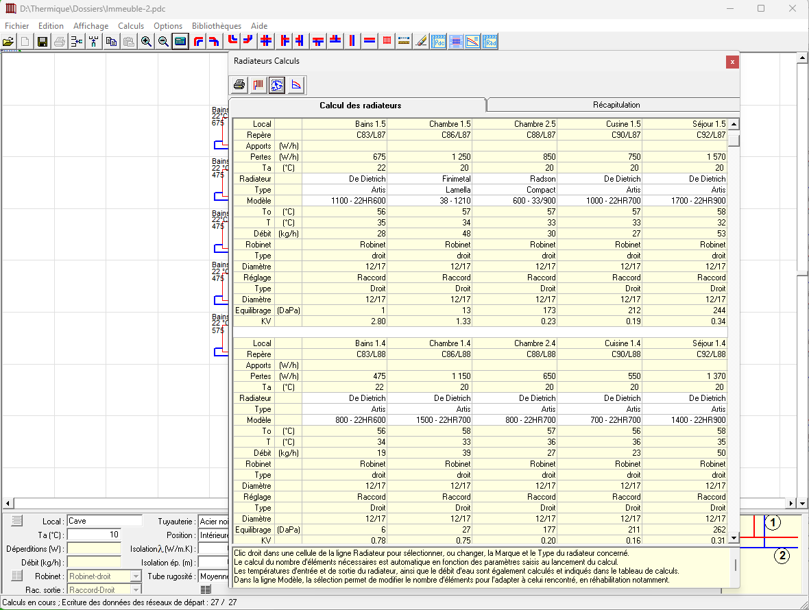809x610 pixels.
Task: Open the Bibliothèques menu
Action: pyautogui.click(x=217, y=26)
